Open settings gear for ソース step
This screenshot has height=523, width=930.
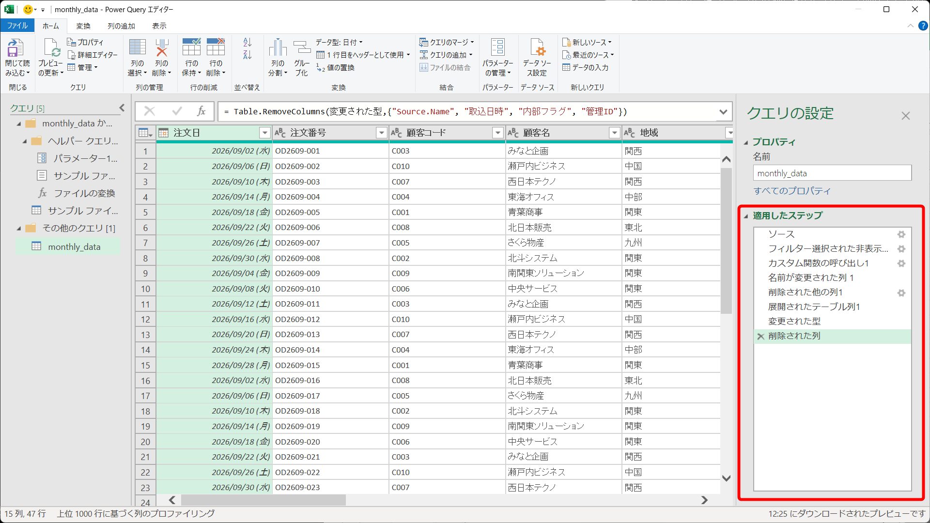tap(901, 234)
